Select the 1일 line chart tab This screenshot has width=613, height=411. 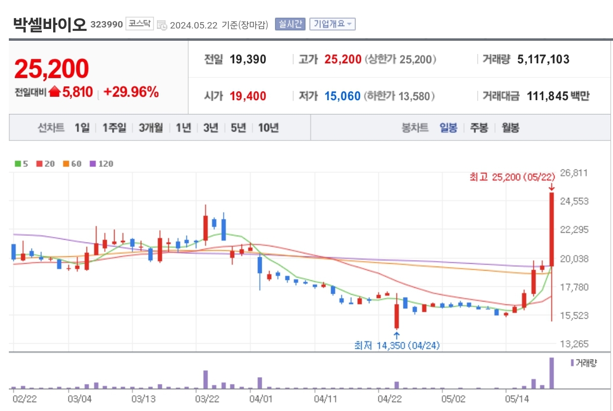pyautogui.click(x=82, y=128)
